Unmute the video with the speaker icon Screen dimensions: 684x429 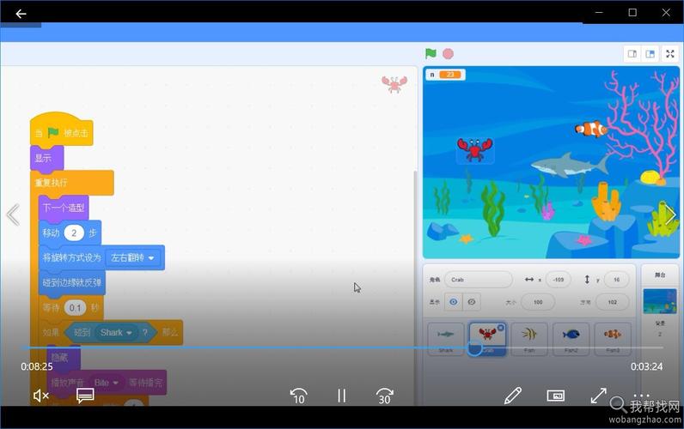point(41,396)
